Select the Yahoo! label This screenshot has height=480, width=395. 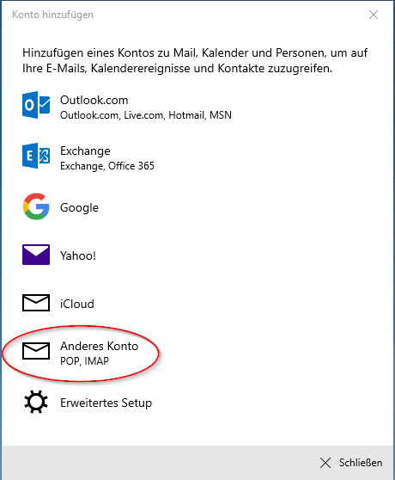pyautogui.click(x=78, y=255)
